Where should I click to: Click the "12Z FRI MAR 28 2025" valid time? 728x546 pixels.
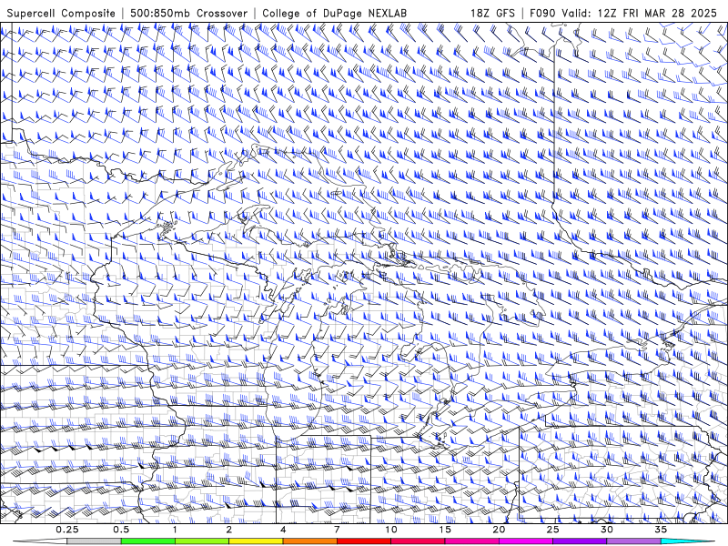(657, 13)
